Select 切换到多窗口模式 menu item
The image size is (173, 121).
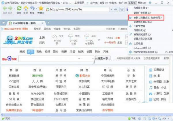[143, 22]
